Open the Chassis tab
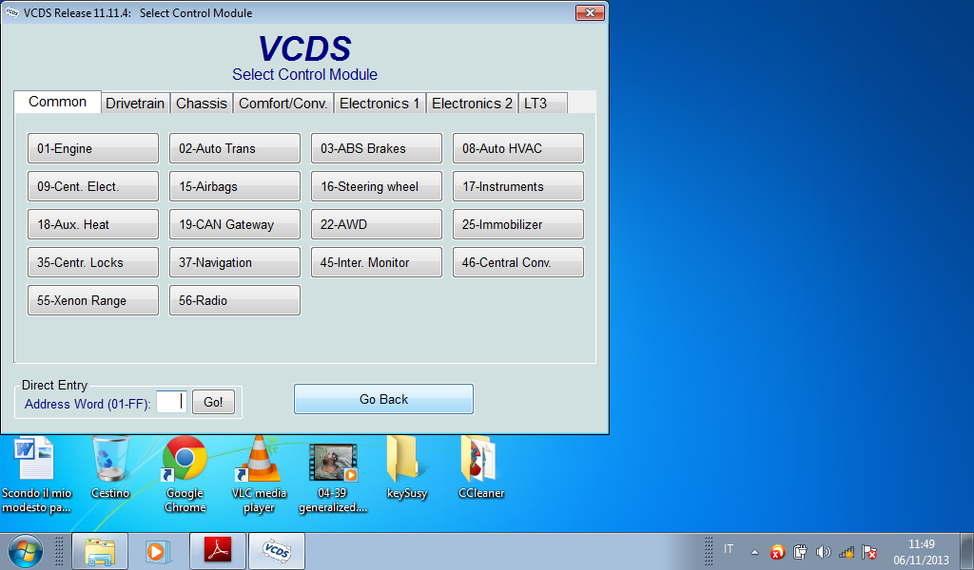The width and height of the screenshot is (974, 570). [202, 103]
